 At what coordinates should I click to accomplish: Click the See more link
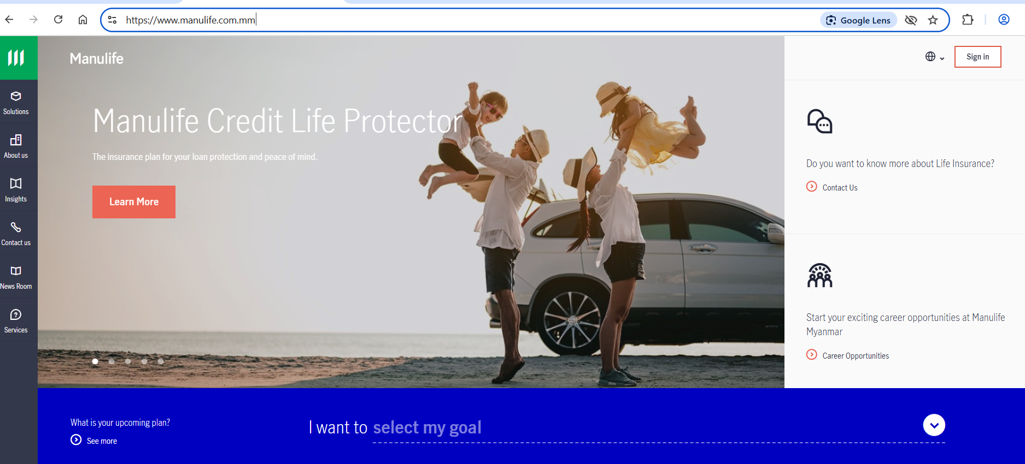102,441
